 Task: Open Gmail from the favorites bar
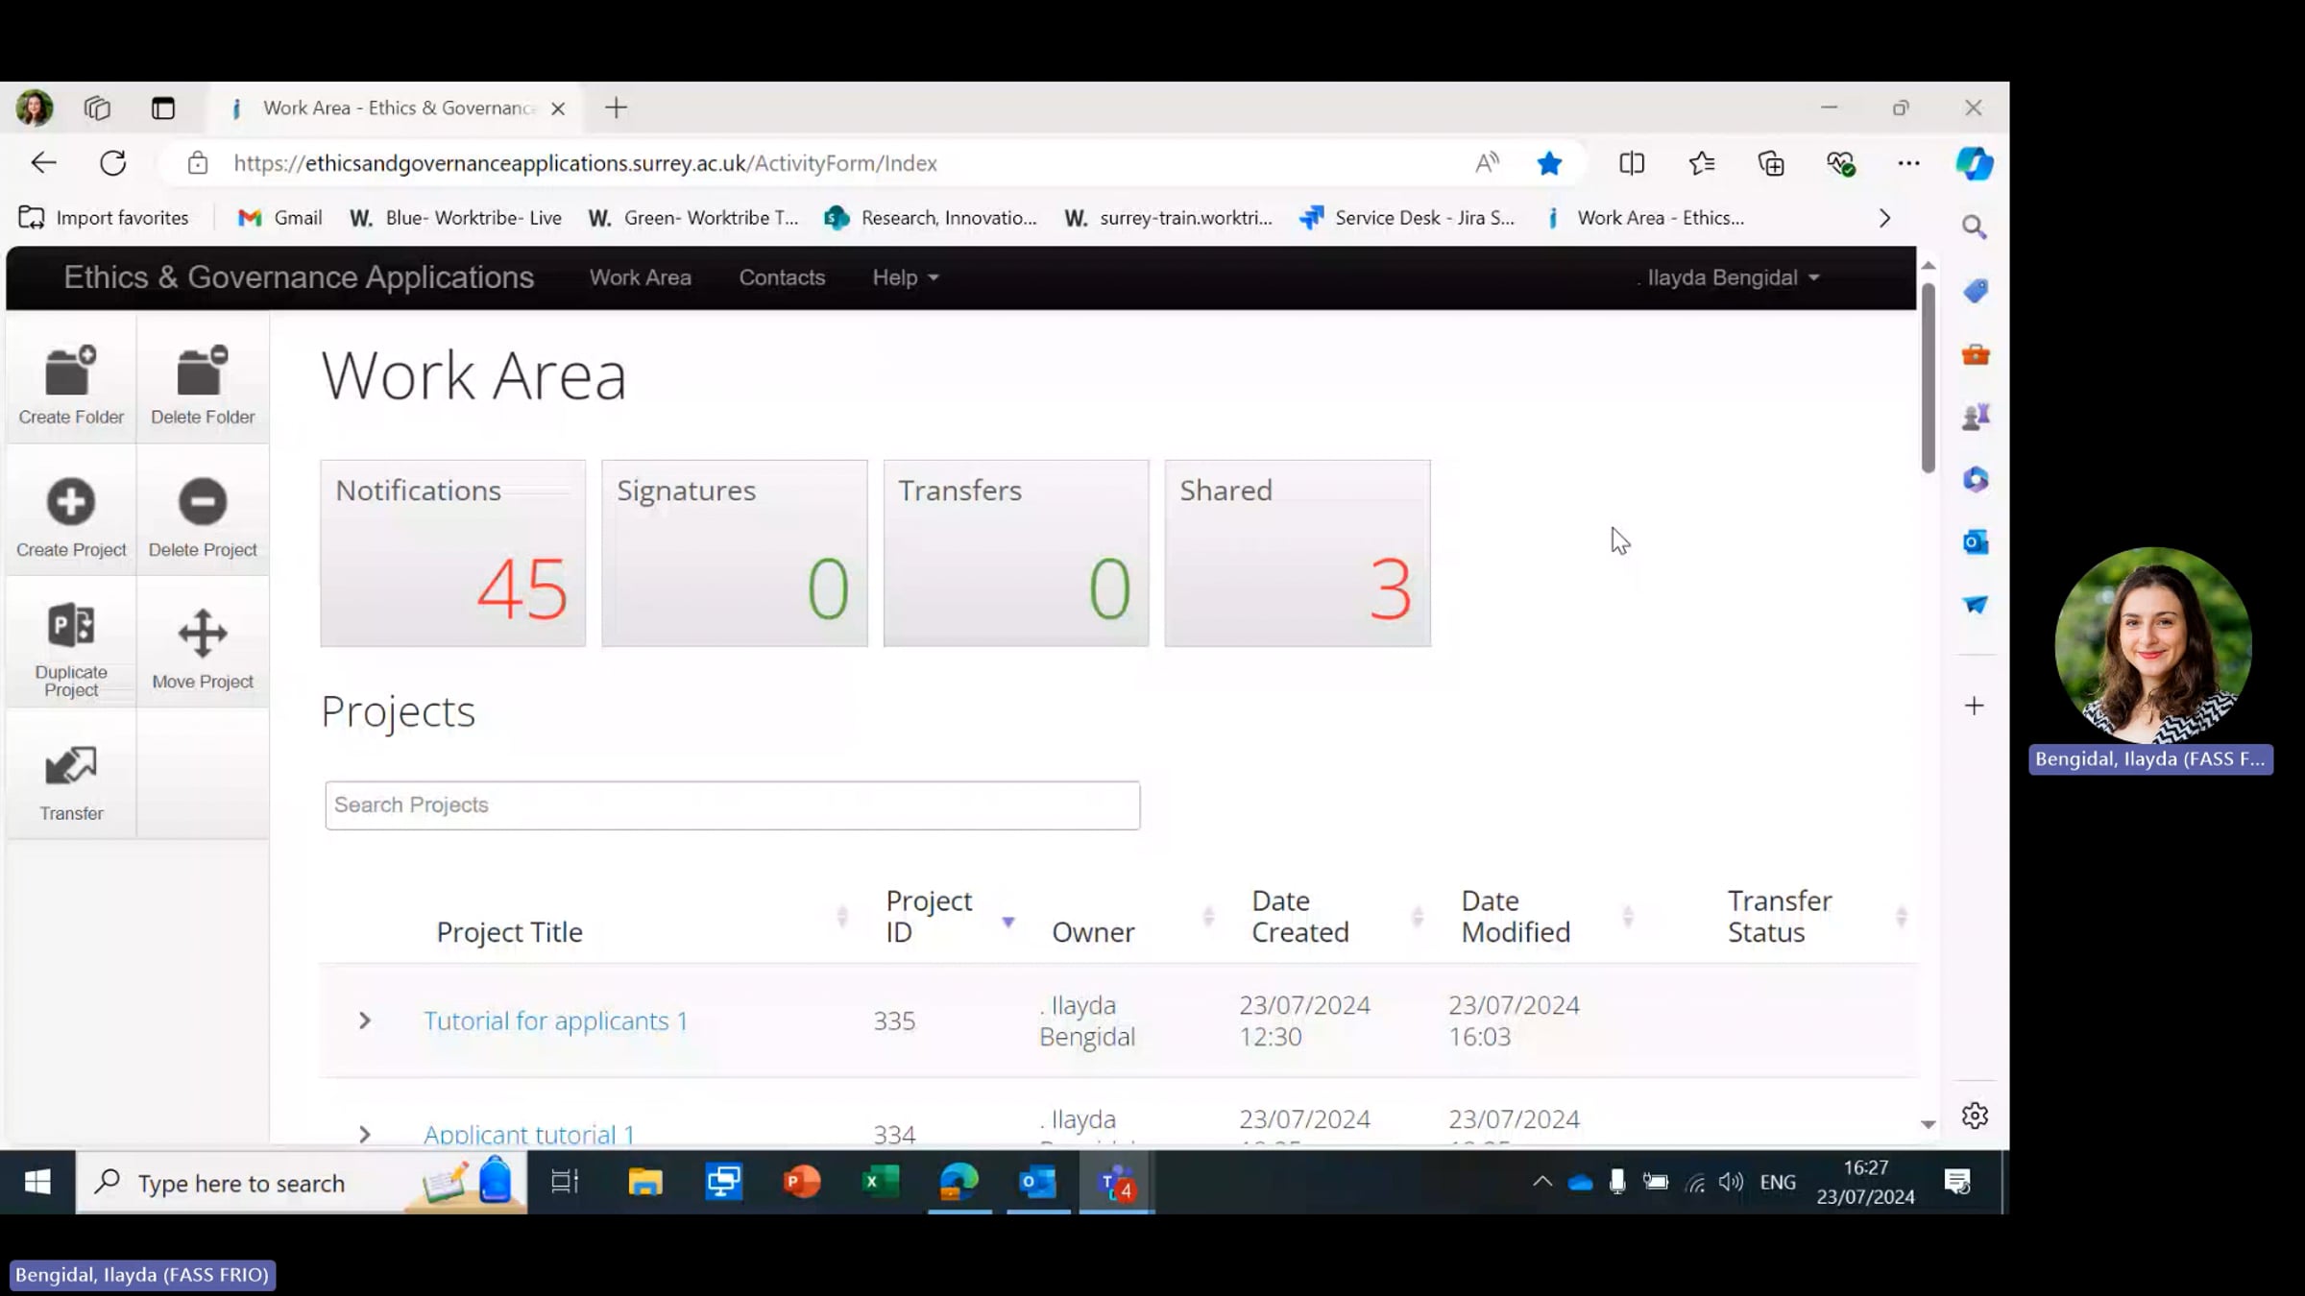coord(279,218)
